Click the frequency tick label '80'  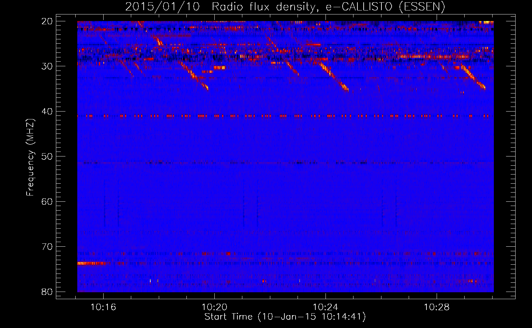pyautogui.click(x=47, y=292)
